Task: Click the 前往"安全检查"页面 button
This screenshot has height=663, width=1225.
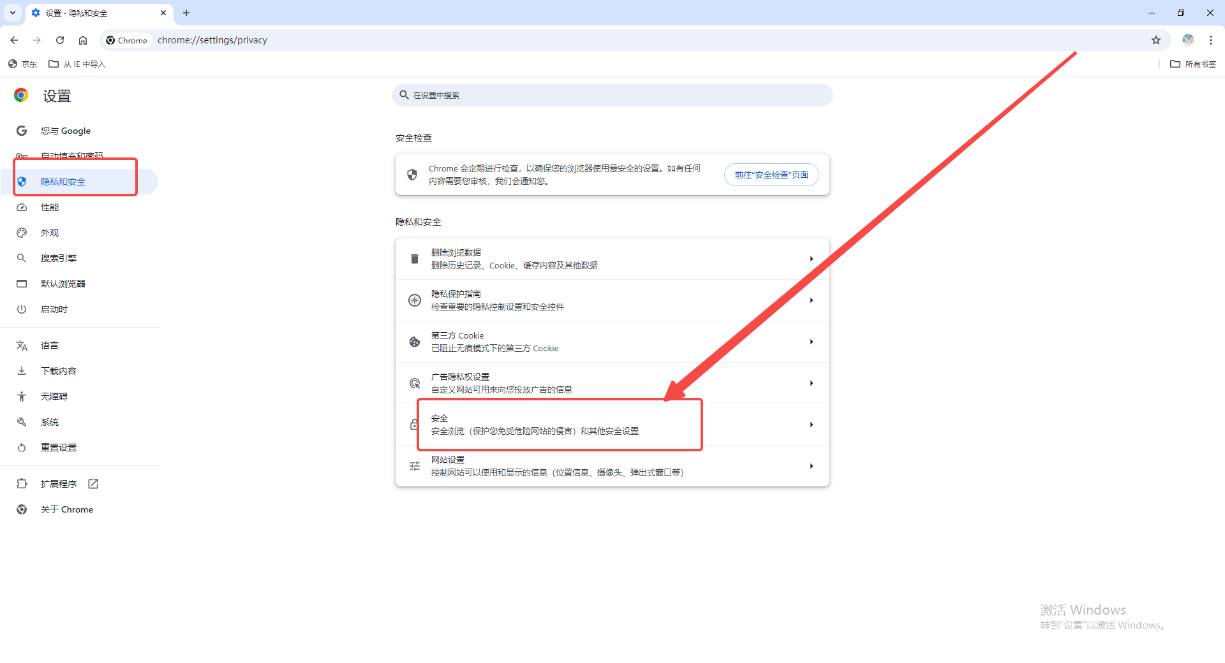Action: (771, 175)
